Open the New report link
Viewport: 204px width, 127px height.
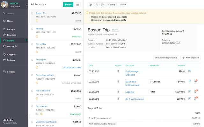41,60
